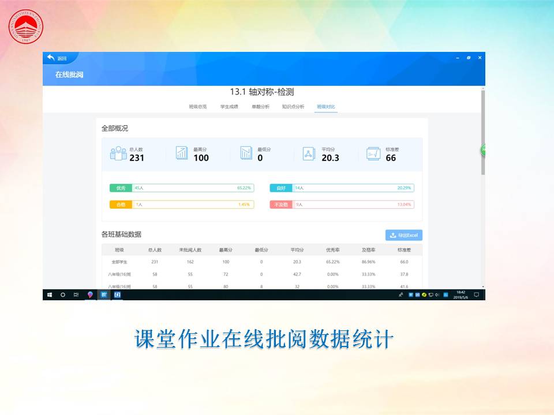This screenshot has width=554, height=415.
Task: Open the 单题分析 tab
Action: pos(260,107)
